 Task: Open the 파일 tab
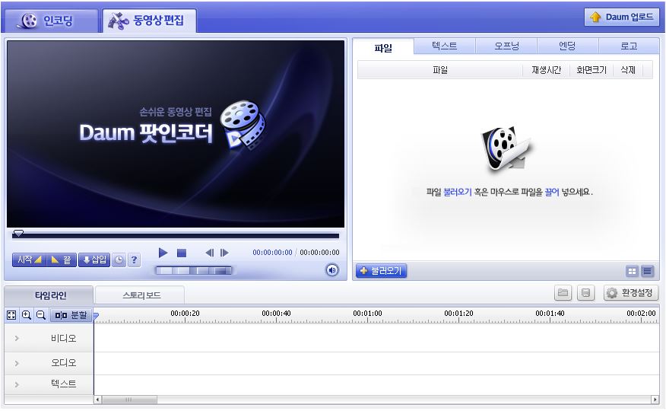click(383, 46)
